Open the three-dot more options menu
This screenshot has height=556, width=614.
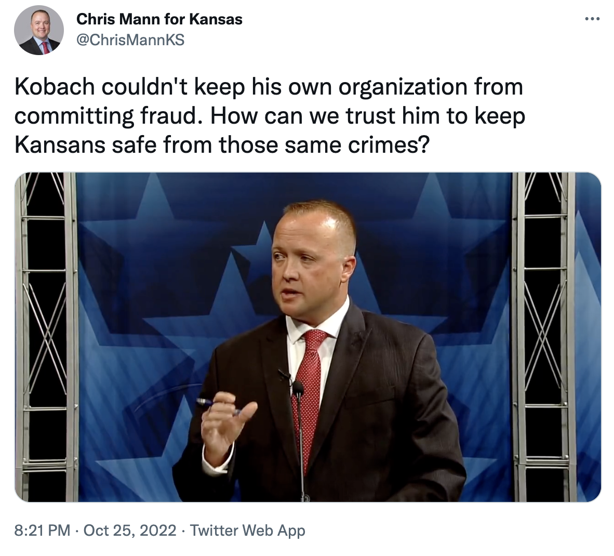point(592,18)
